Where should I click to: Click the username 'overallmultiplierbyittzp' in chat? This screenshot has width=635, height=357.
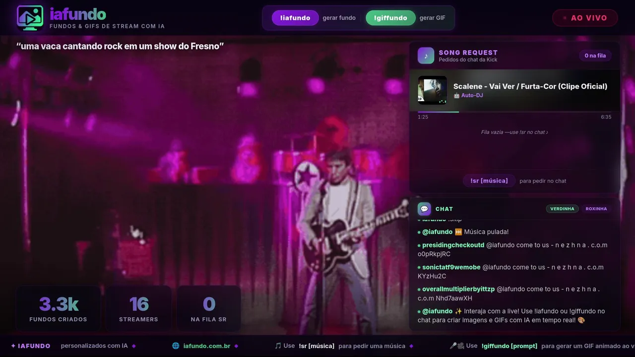click(x=458, y=289)
